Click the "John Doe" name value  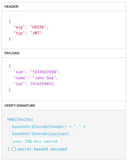point(44,78)
